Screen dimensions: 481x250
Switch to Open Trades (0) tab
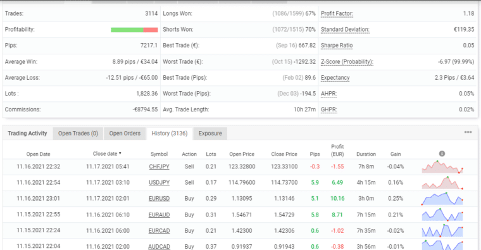(x=78, y=134)
